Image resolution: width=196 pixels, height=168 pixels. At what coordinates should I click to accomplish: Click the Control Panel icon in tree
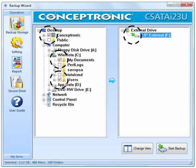click(49, 99)
